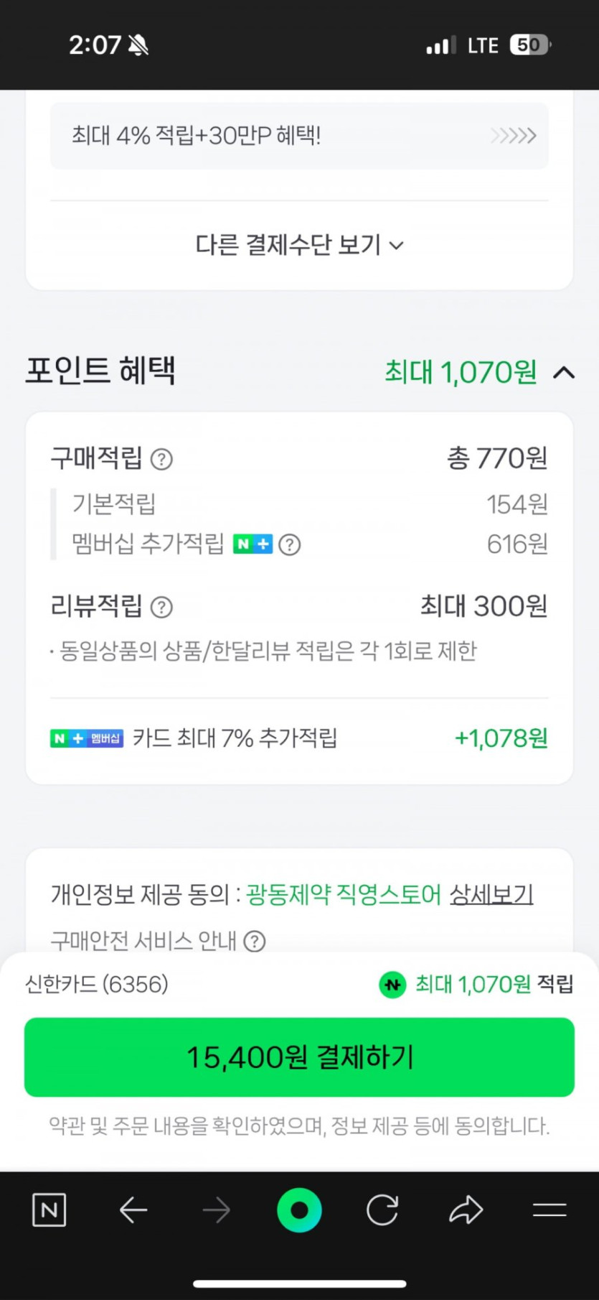
Task: Tap the 광동제약 직영스토어 link
Action: tap(343, 895)
